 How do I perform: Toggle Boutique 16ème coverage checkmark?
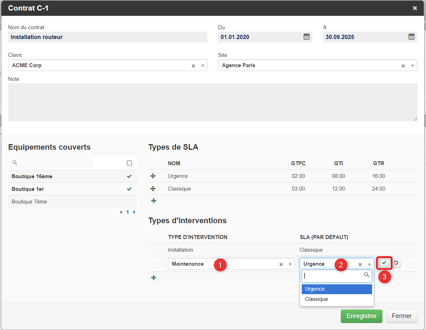[129, 176]
